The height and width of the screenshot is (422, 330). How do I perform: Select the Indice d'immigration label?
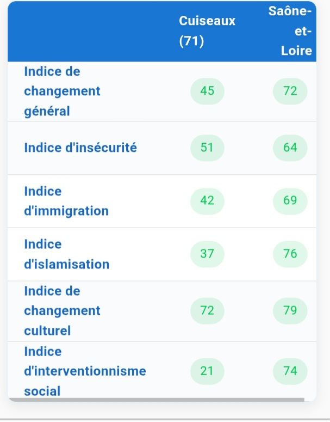[66, 201]
